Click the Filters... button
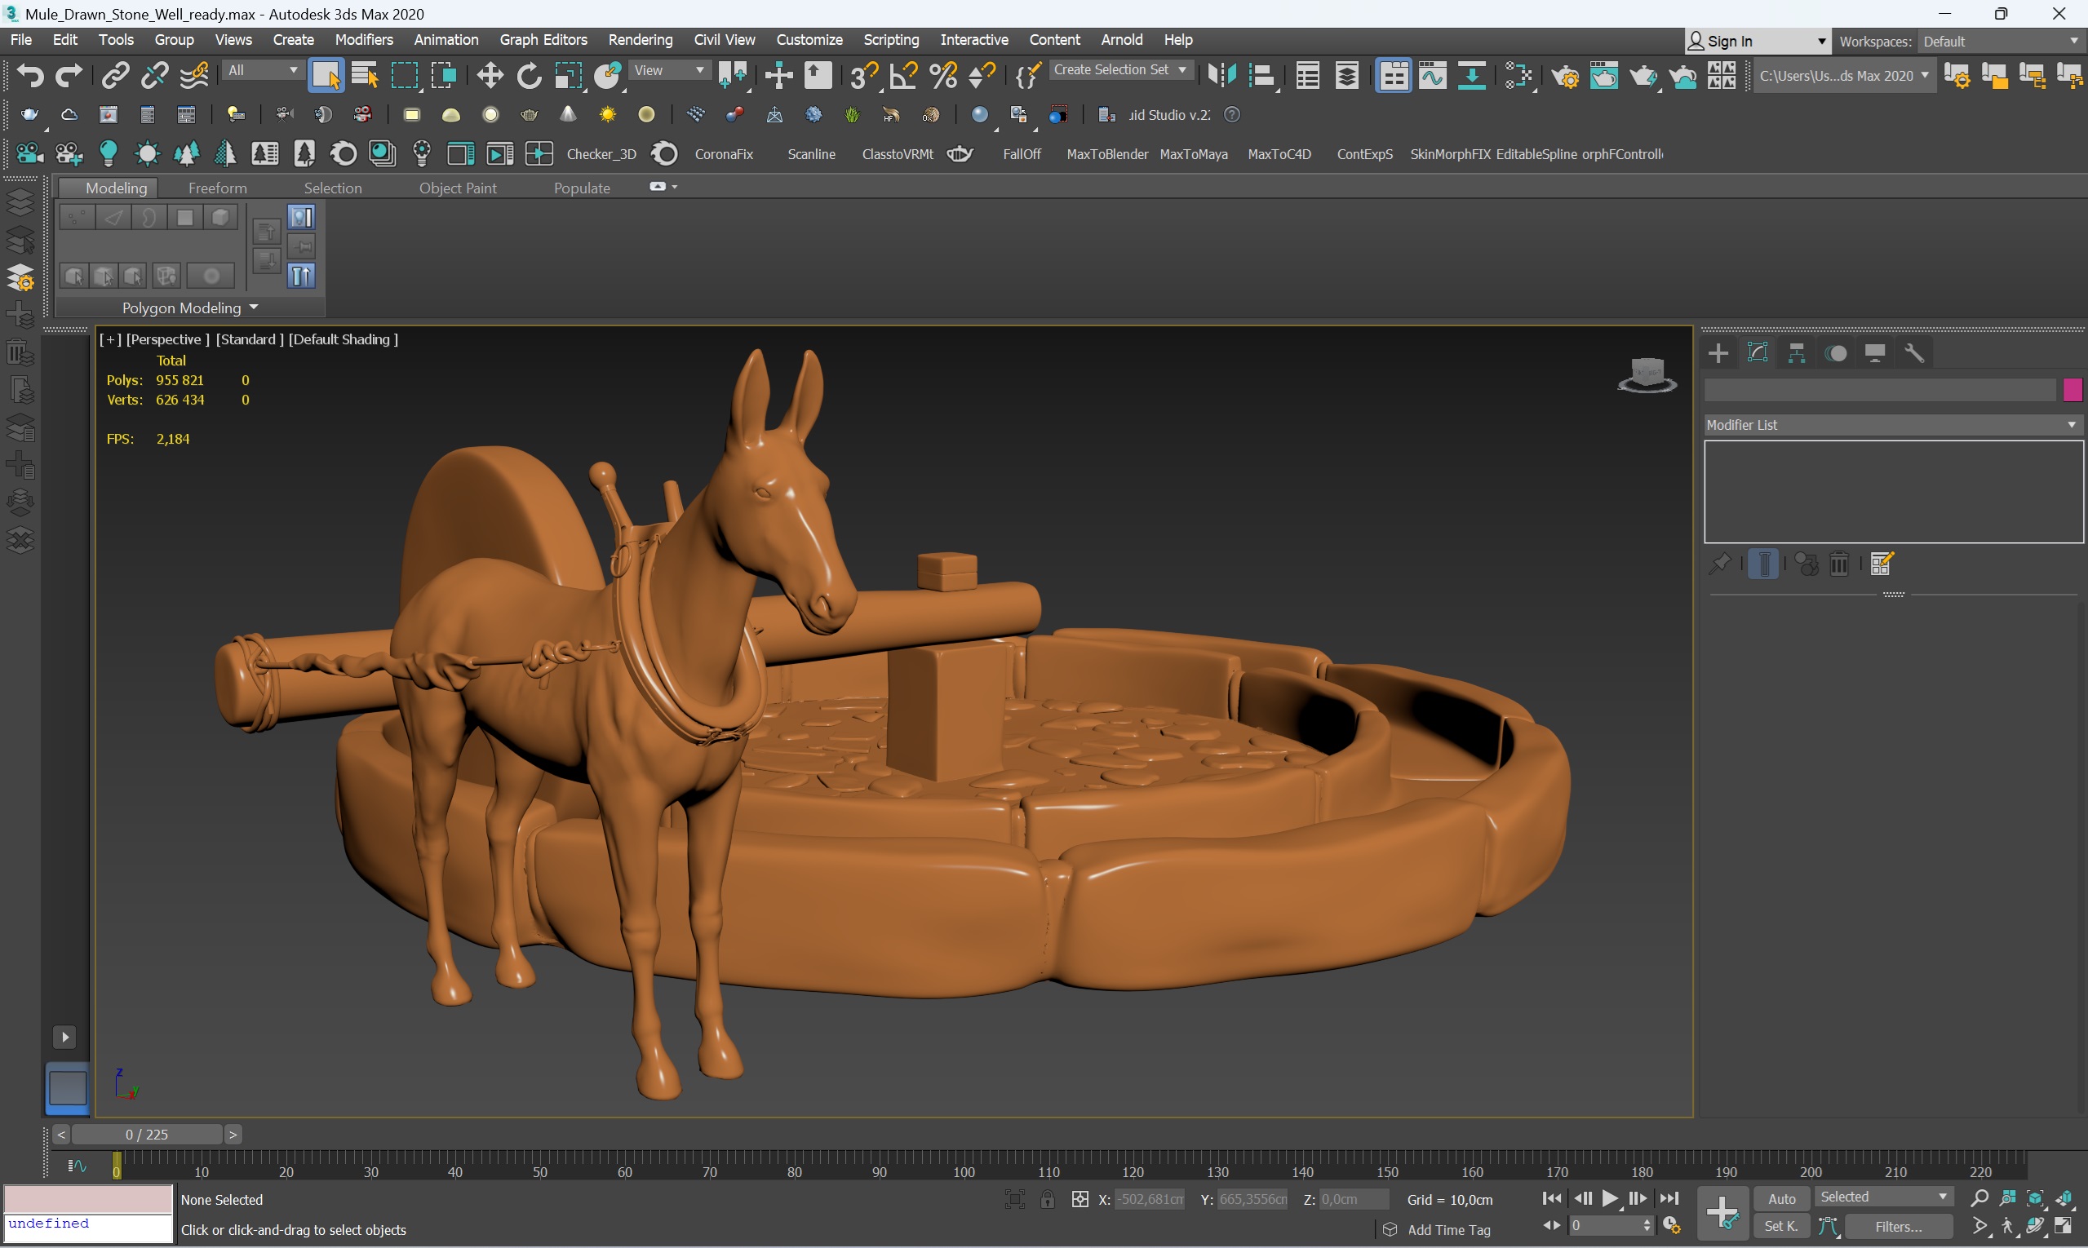 point(1898,1227)
